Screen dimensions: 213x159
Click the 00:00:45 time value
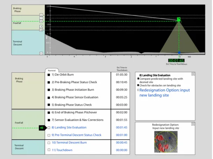tap(122, 143)
